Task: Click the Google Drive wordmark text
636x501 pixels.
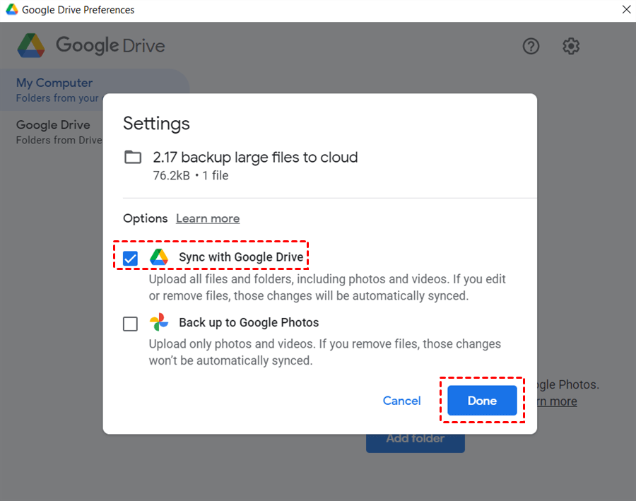Action: click(x=109, y=45)
